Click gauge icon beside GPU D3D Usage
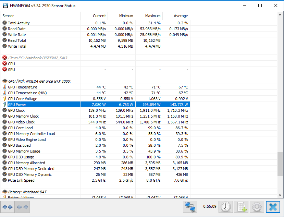The width and height of the screenshot is (284, 217). tap(4, 157)
